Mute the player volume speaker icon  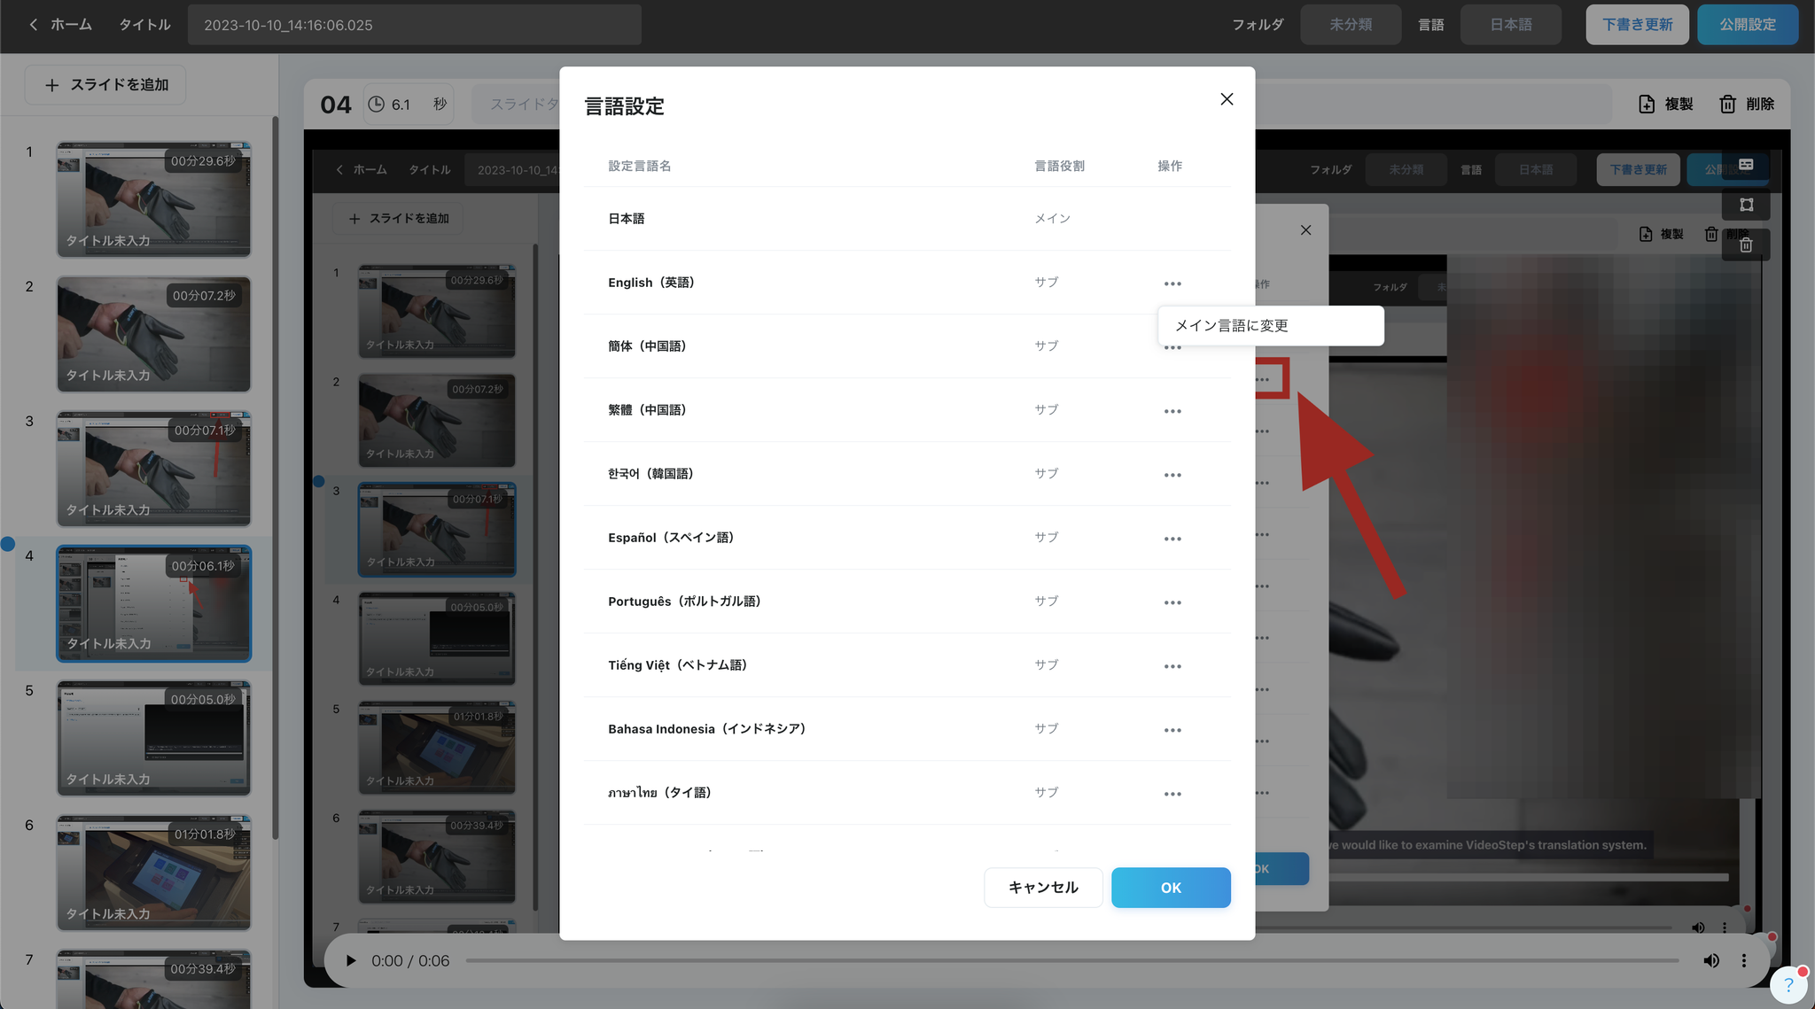pos(1710,961)
